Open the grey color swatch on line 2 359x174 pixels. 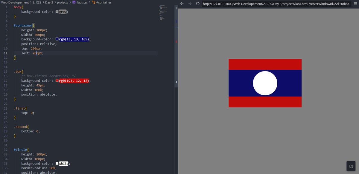coord(57,12)
